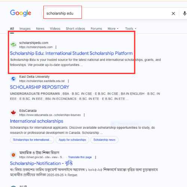The image size is (187, 187).
Task: Click the EduCanada maple leaf favicon
Action: [13, 113]
